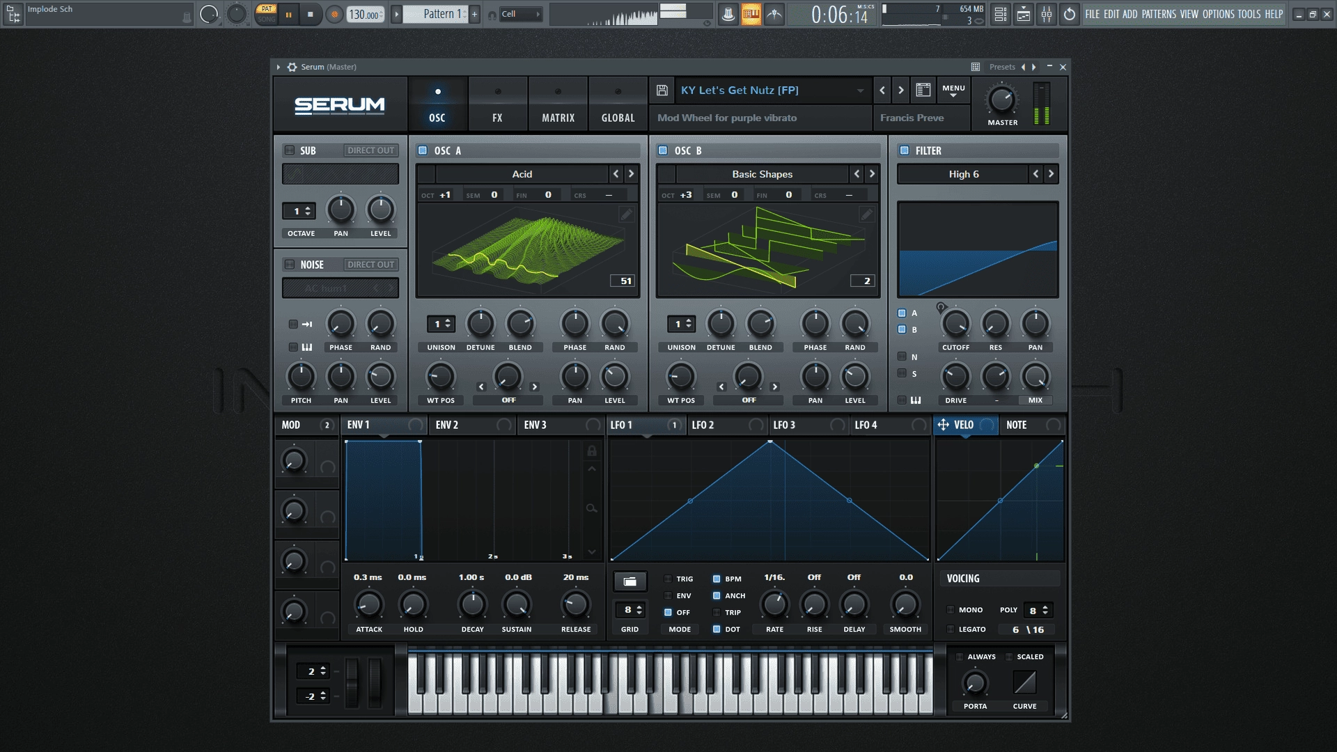Open the Serum MENU dropdown
1337x752 pixels.
[953, 91]
